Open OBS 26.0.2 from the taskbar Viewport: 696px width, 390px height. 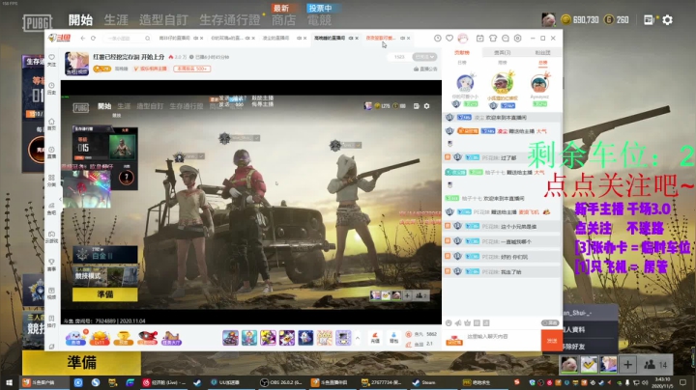[x=281, y=382]
